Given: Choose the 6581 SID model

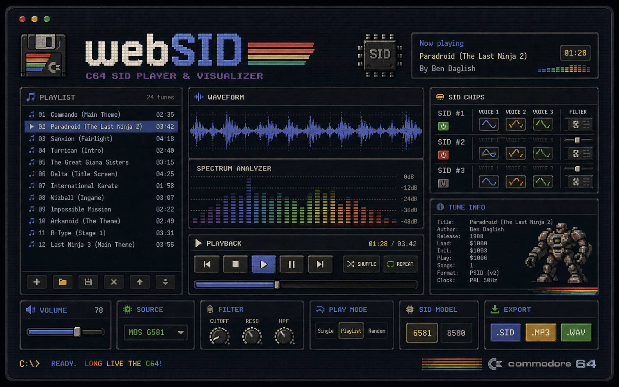Looking at the screenshot, I should 422,333.
